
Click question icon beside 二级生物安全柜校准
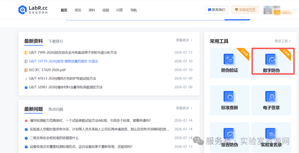tap(26, 138)
